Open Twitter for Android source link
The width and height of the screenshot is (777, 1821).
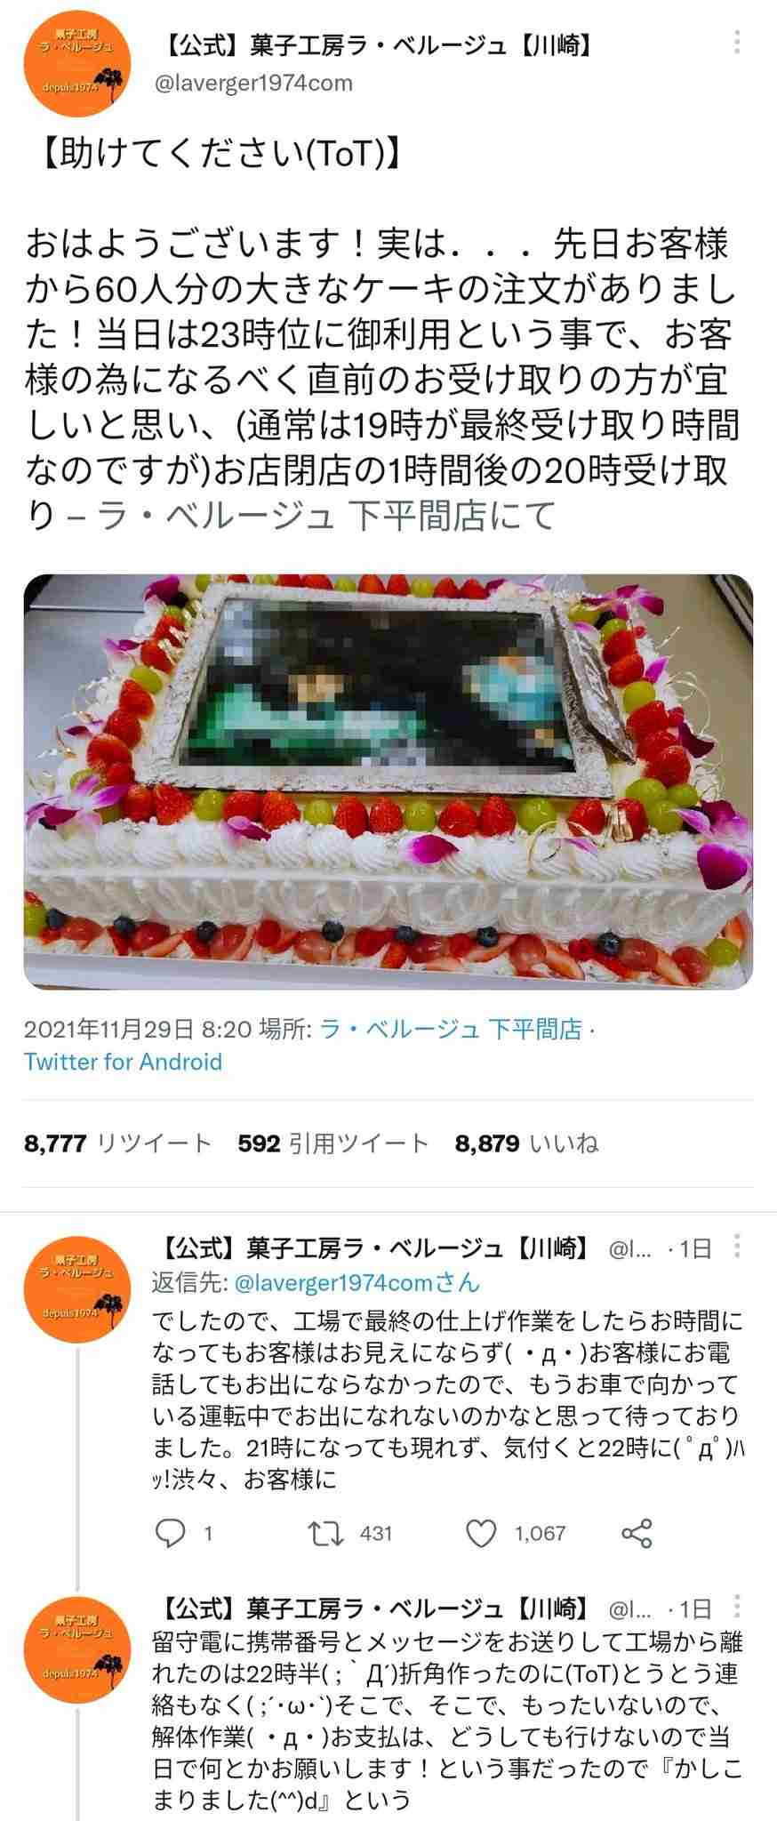(123, 1062)
